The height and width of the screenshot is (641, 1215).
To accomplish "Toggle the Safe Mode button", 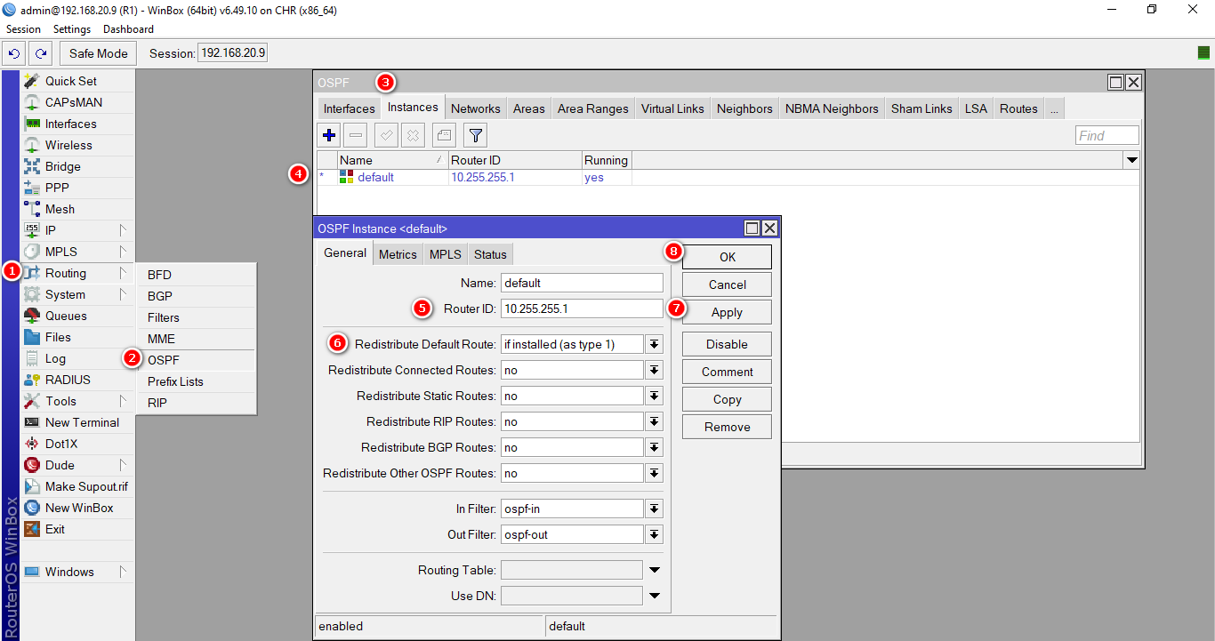I will (99, 53).
